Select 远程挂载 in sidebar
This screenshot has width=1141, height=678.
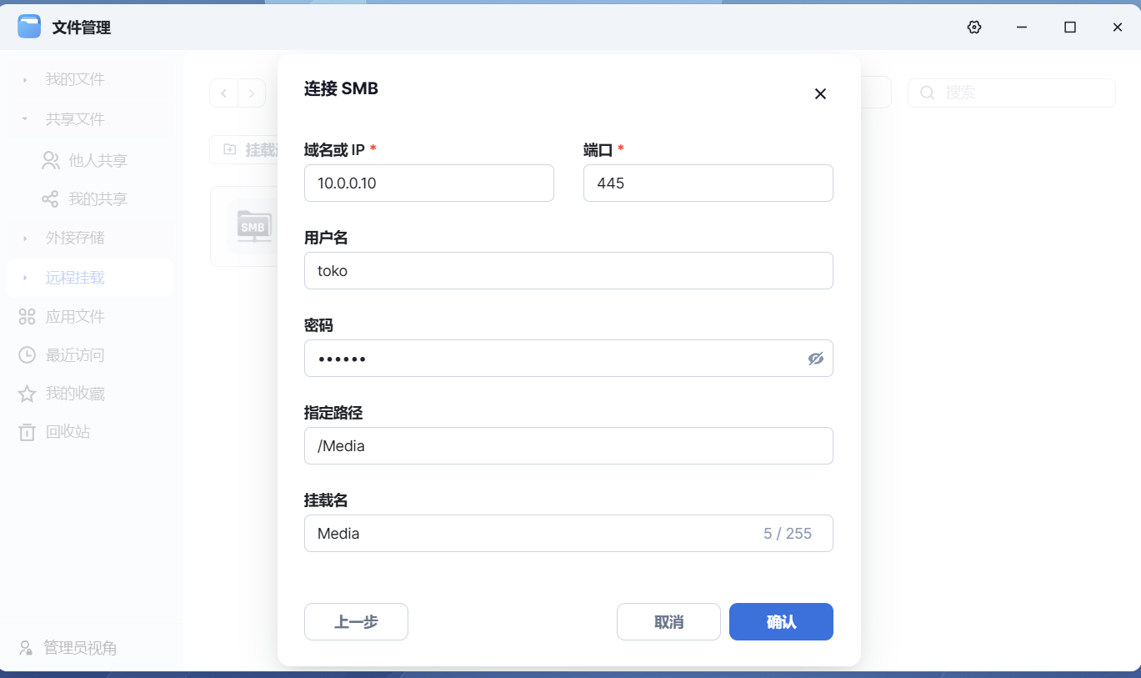pyautogui.click(x=75, y=278)
